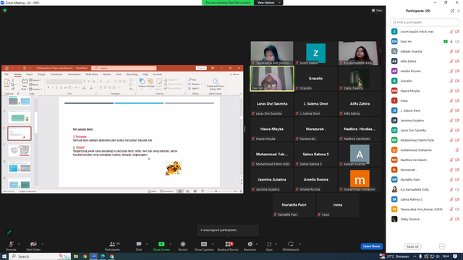This screenshot has width=463, height=260.
Task: Select Dian Hn's highlighted video tile
Action: 272,79
